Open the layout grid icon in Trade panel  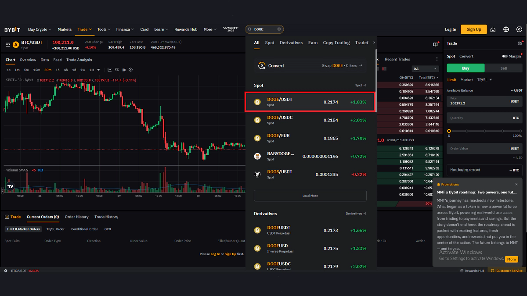(x=520, y=43)
